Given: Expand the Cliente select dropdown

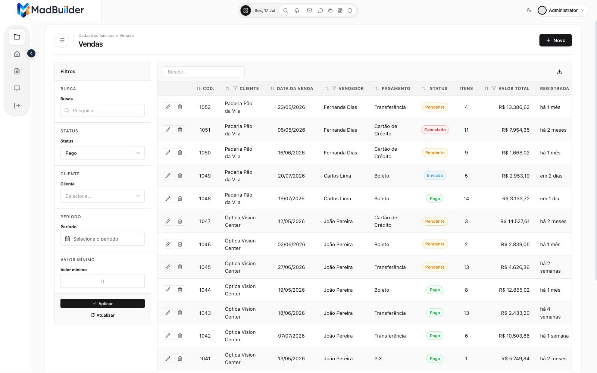Looking at the screenshot, I should pyautogui.click(x=103, y=196).
